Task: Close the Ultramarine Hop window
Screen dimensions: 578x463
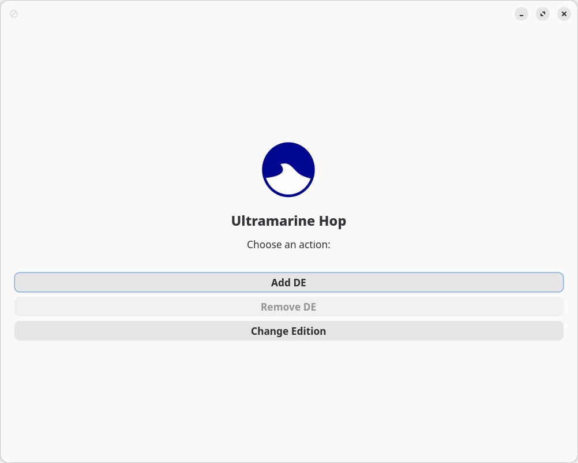Action: pyautogui.click(x=564, y=14)
